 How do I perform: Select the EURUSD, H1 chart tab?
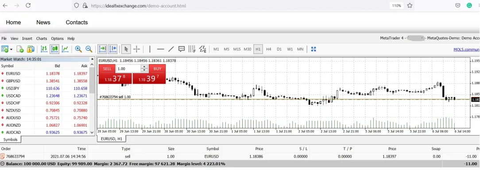tap(112, 139)
